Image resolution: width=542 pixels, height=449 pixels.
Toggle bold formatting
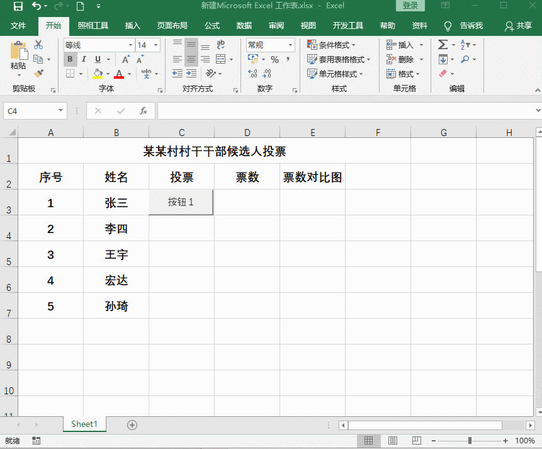(69, 59)
